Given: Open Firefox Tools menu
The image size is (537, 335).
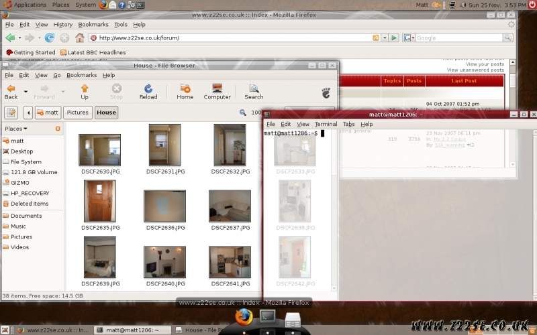Looking at the screenshot, I should [121, 25].
